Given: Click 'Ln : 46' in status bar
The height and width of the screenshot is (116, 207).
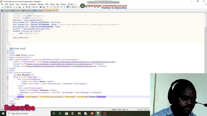Looking at the screenshot, I should (x=140, y=110).
